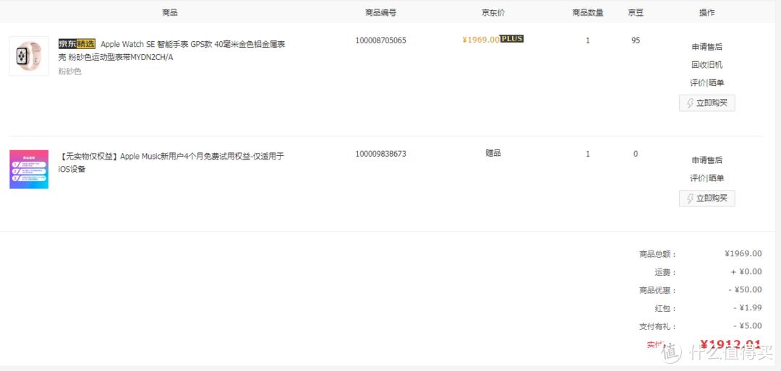Click the 红包 amount - ¥1.99
The height and width of the screenshot is (371, 781).
tap(747, 307)
